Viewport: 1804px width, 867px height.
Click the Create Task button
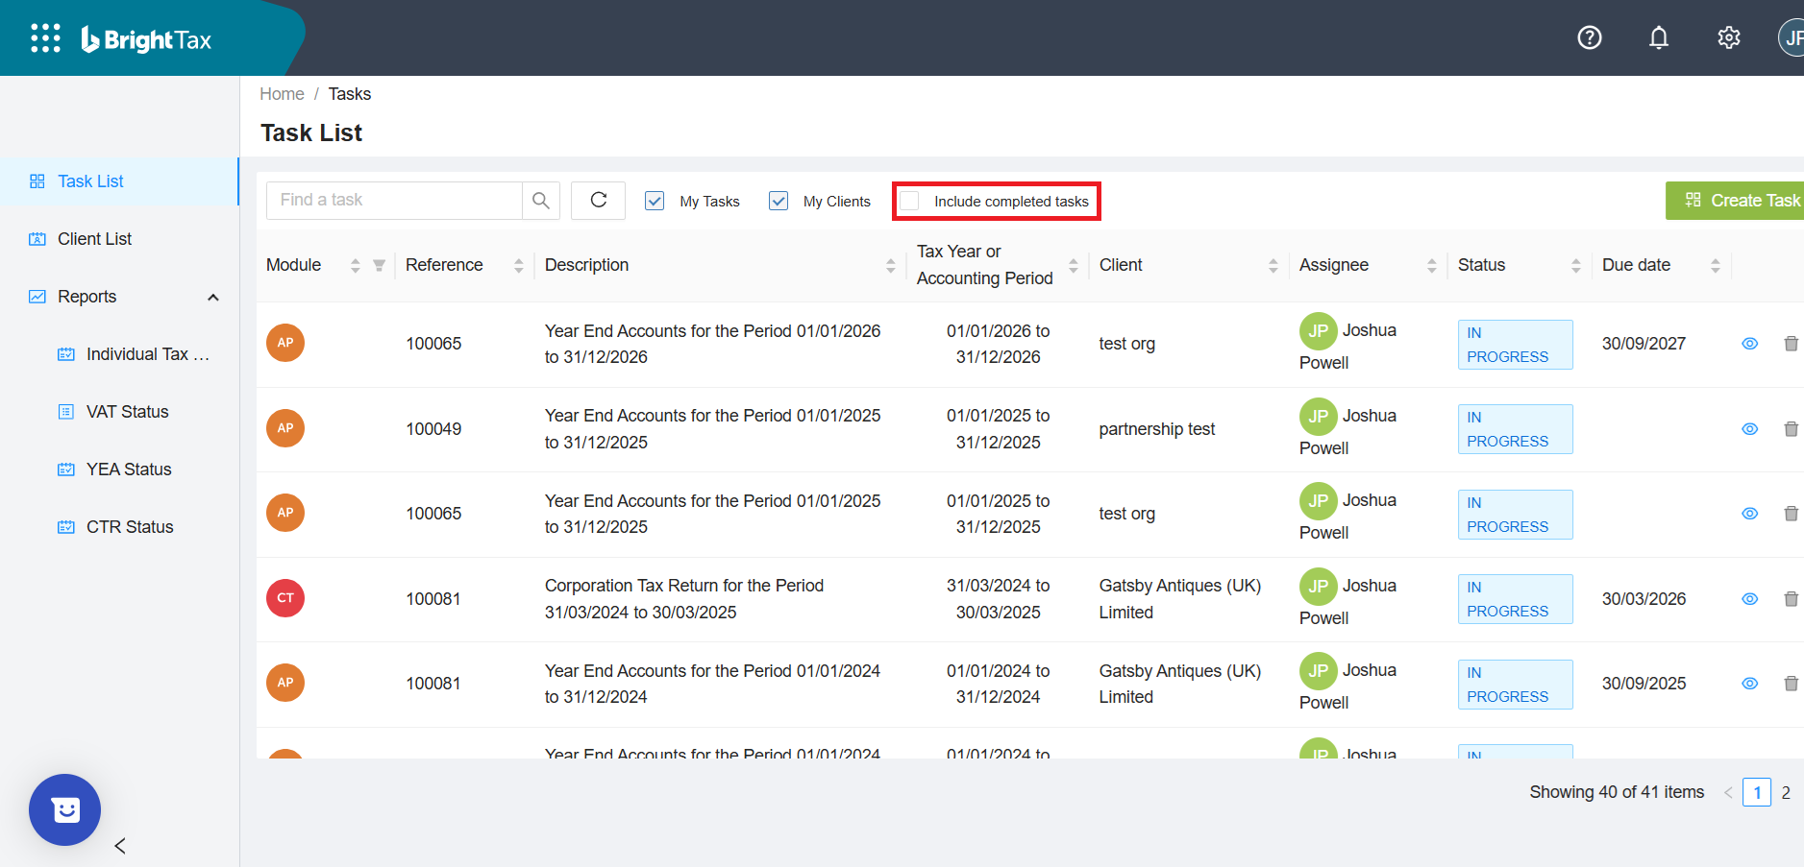[1745, 200]
